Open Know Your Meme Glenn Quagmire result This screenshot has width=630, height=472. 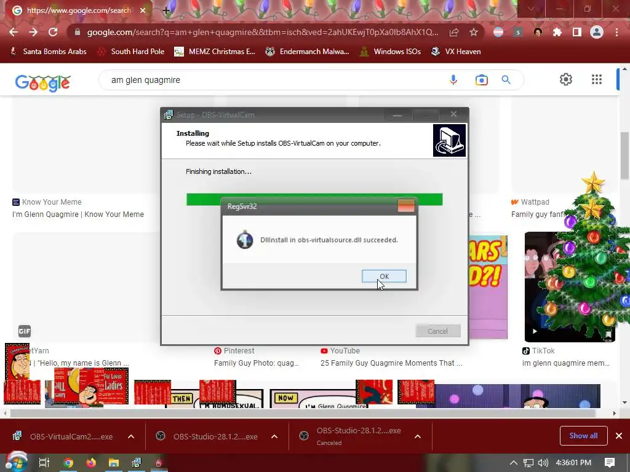(x=78, y=214)
